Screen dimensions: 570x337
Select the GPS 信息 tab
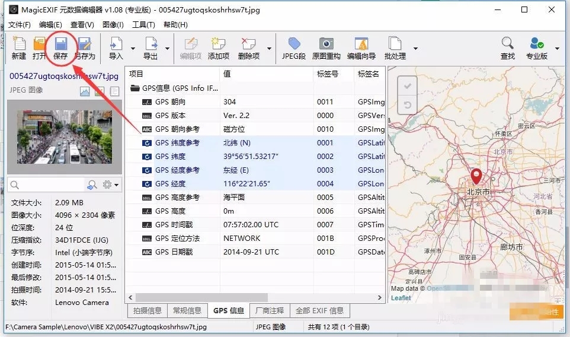[x=229, y=311]
